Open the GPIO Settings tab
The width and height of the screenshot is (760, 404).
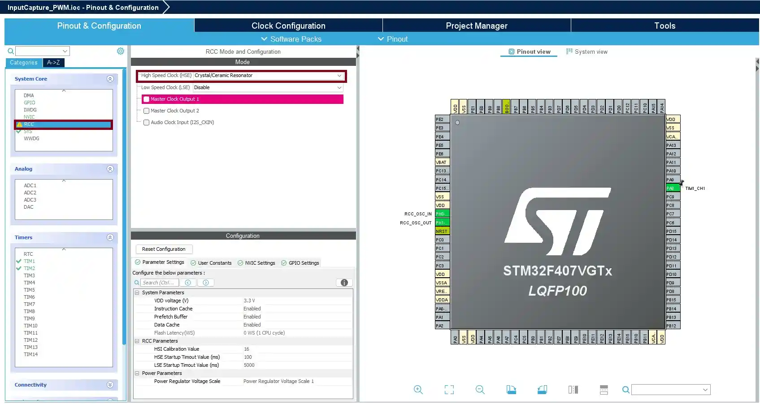coord(300,263)
